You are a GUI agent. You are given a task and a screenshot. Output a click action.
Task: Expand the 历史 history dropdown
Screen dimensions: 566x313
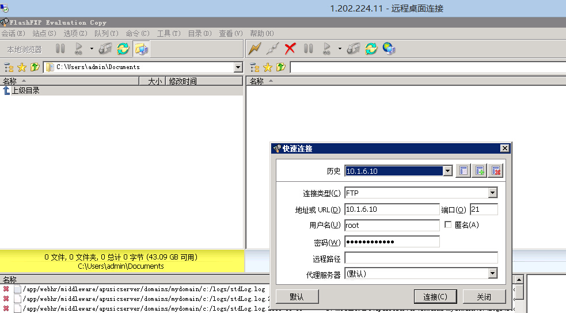tap(447, 171)
